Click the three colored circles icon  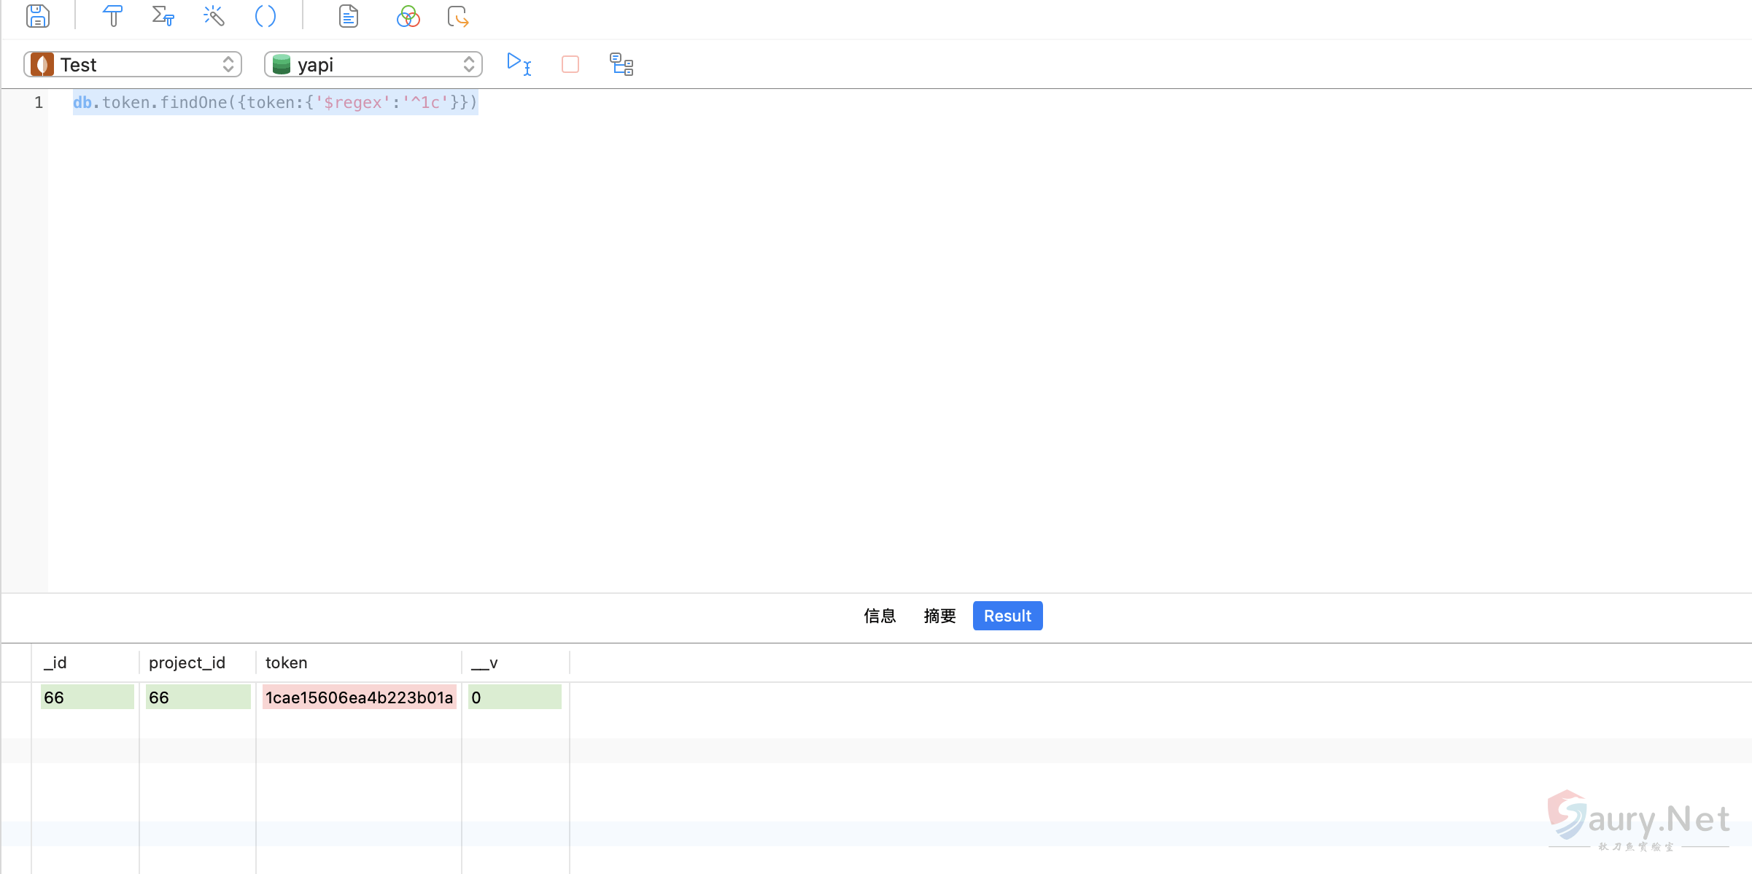(408, 16)
